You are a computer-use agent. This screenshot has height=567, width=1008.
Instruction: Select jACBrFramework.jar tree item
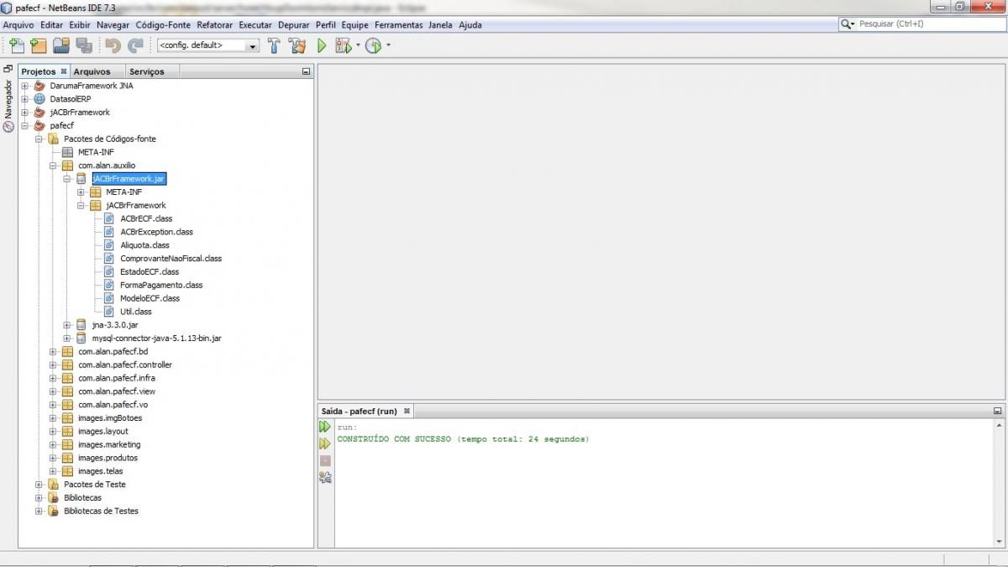(129, 179)
